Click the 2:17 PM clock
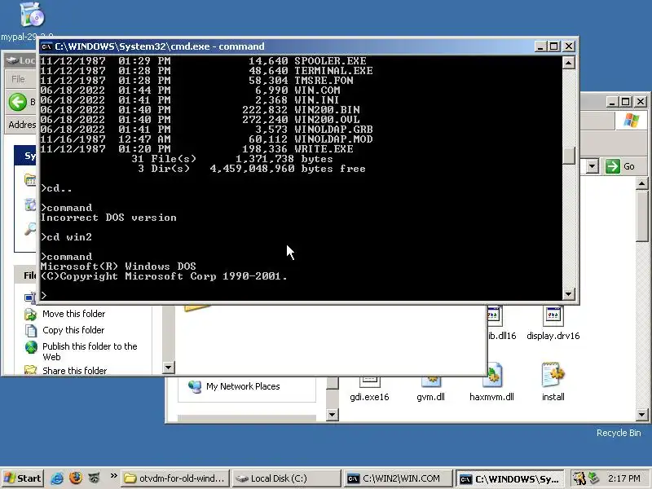Image resolution: width=652 pixels, height=489 pixels. pos(623,478)
